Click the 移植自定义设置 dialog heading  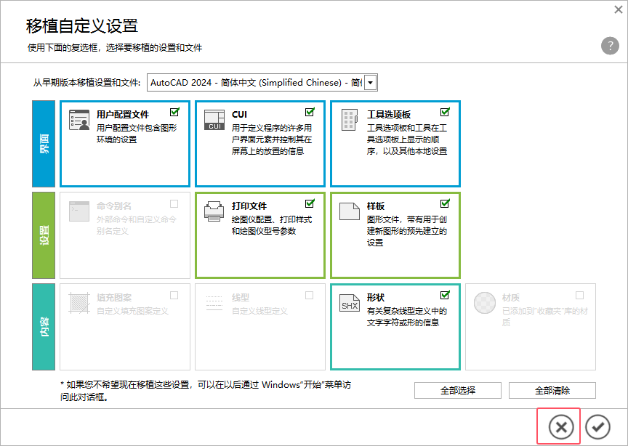tap(82, 25)
